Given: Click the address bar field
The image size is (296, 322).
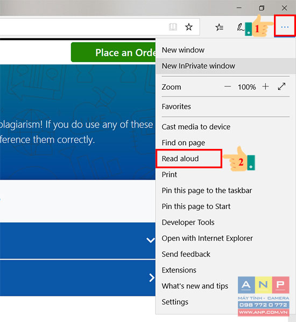Looking at the screenshot, I should click(x=82, y=27).
